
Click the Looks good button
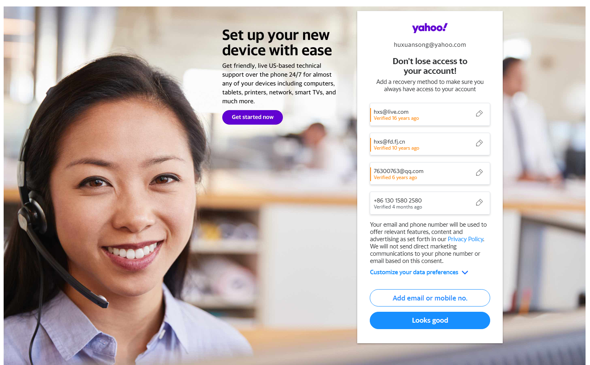(x=430, y=320)
